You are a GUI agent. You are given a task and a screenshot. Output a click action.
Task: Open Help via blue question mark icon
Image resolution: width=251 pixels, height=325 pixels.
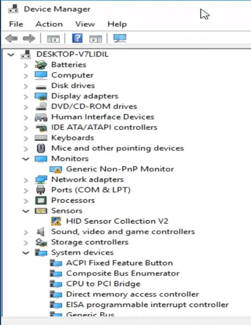click(x=77, y=38)
